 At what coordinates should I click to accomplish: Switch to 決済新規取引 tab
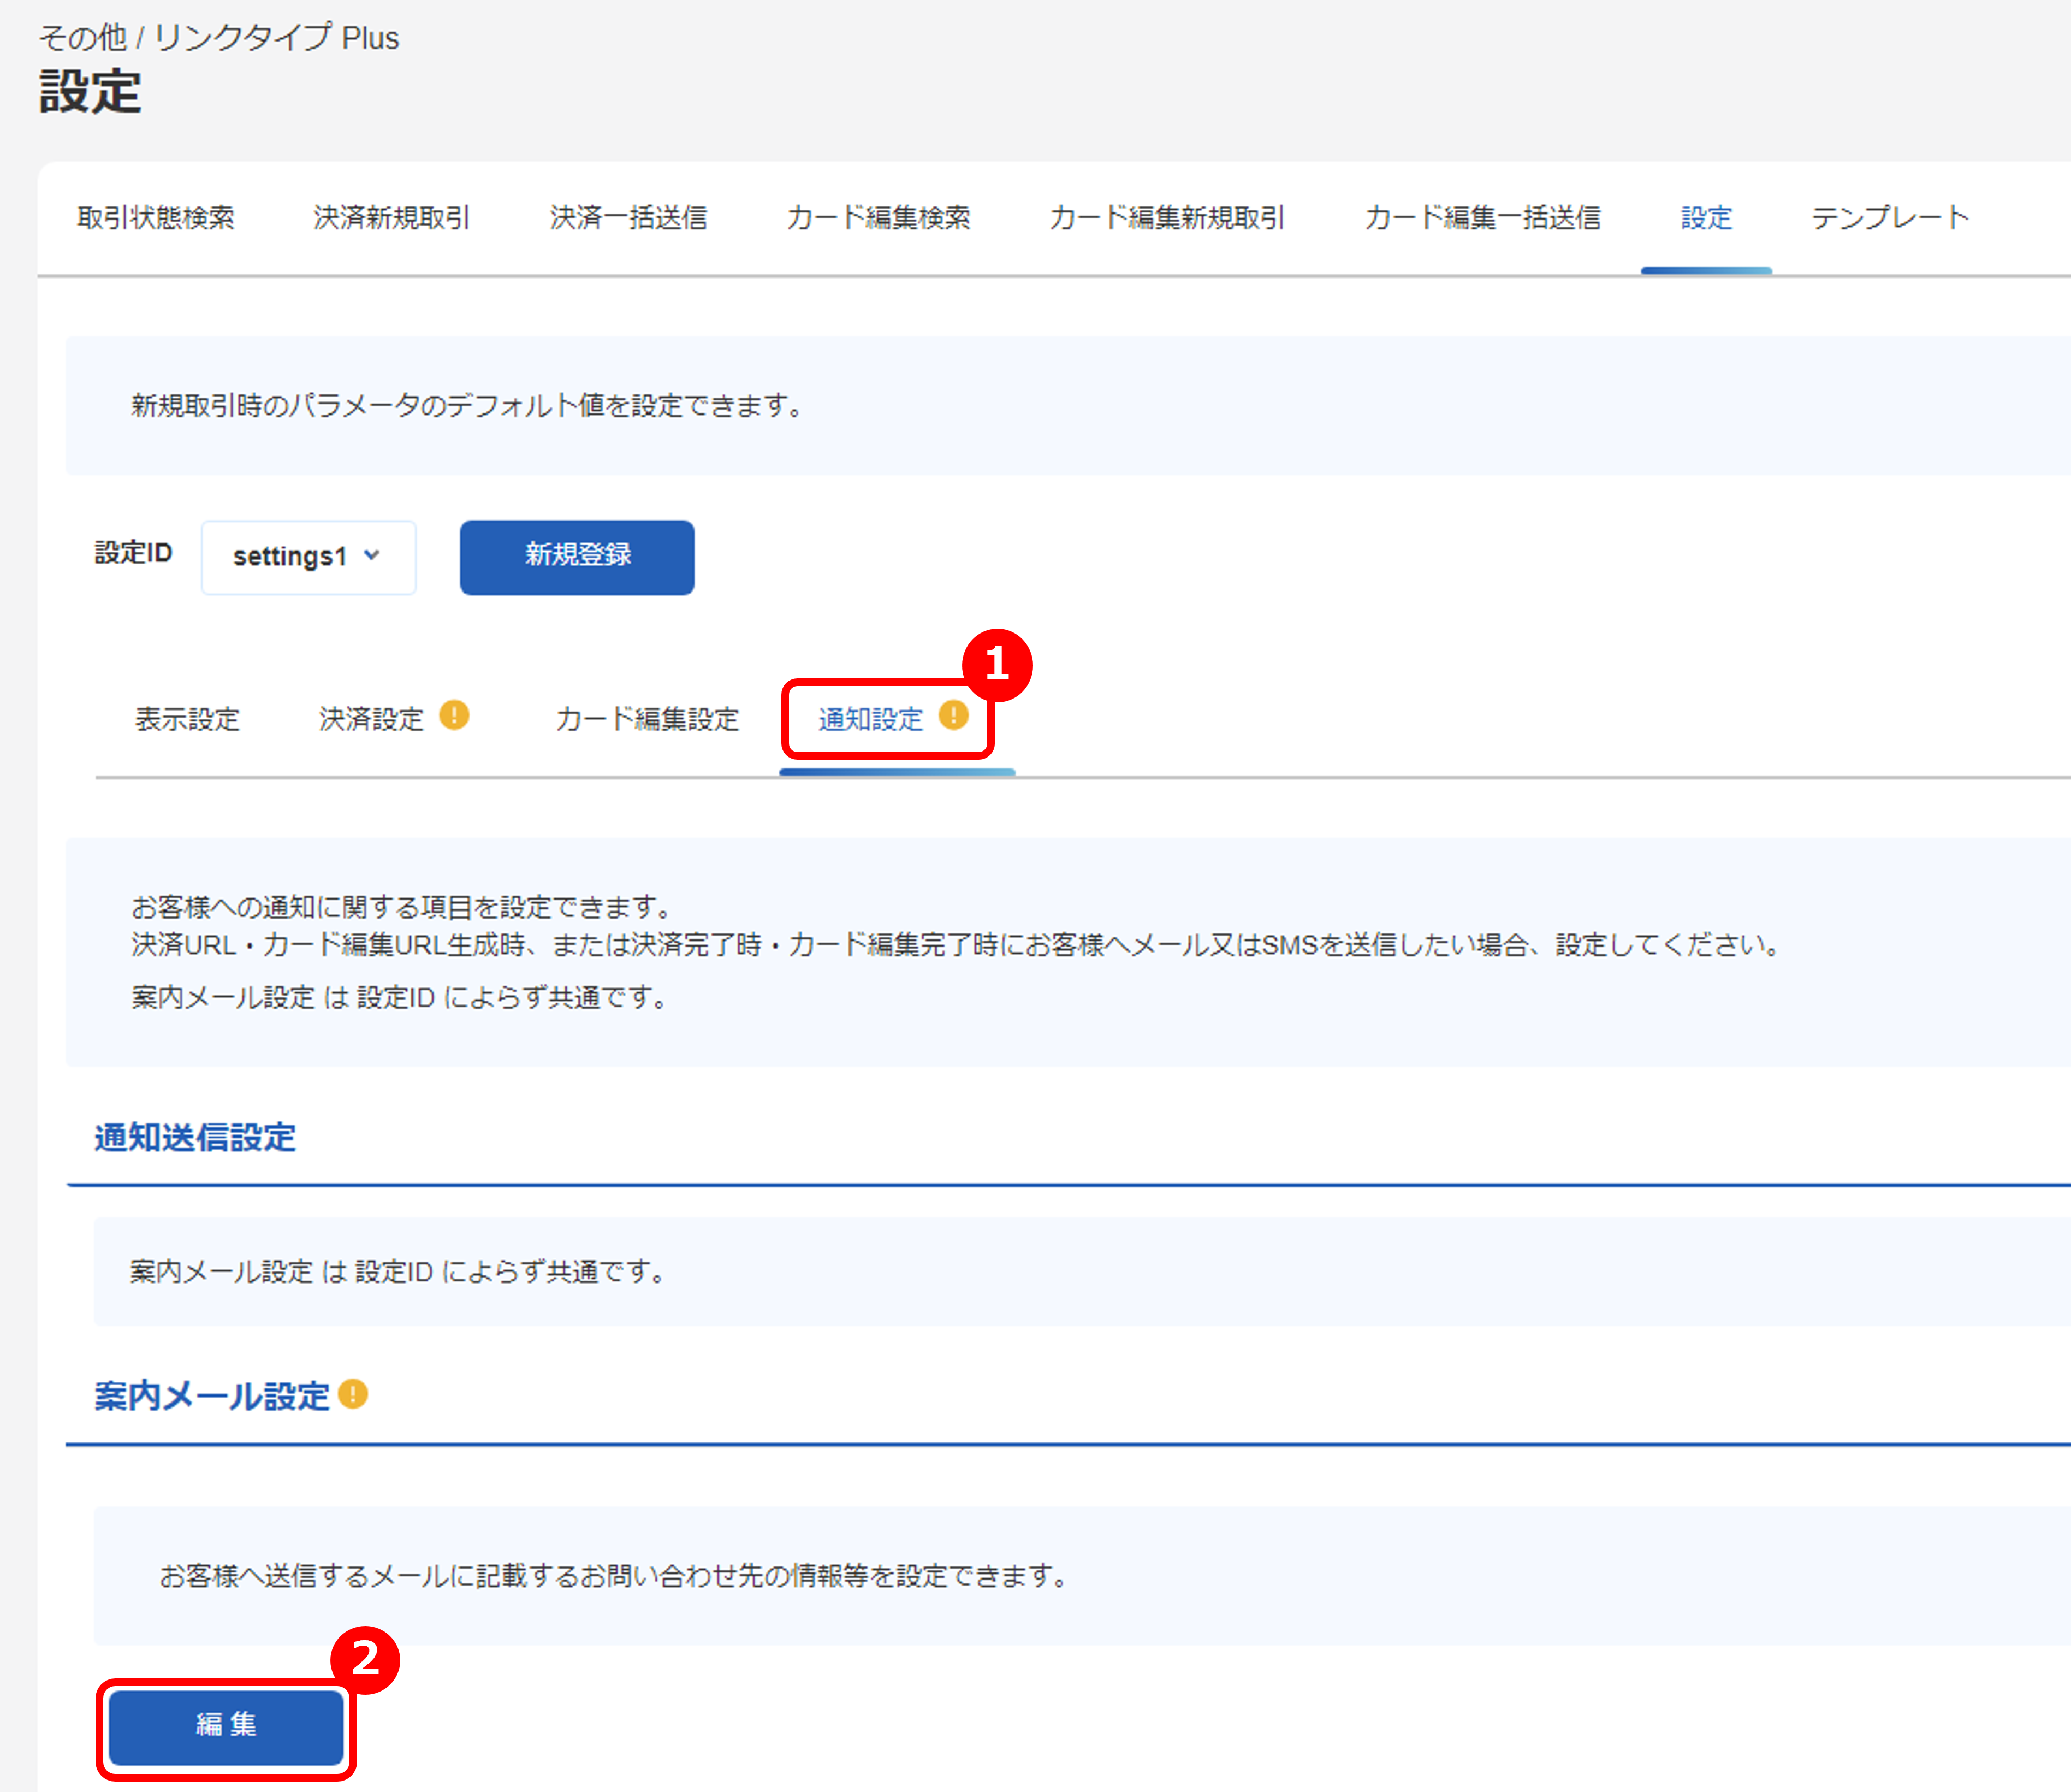point(391,217)
